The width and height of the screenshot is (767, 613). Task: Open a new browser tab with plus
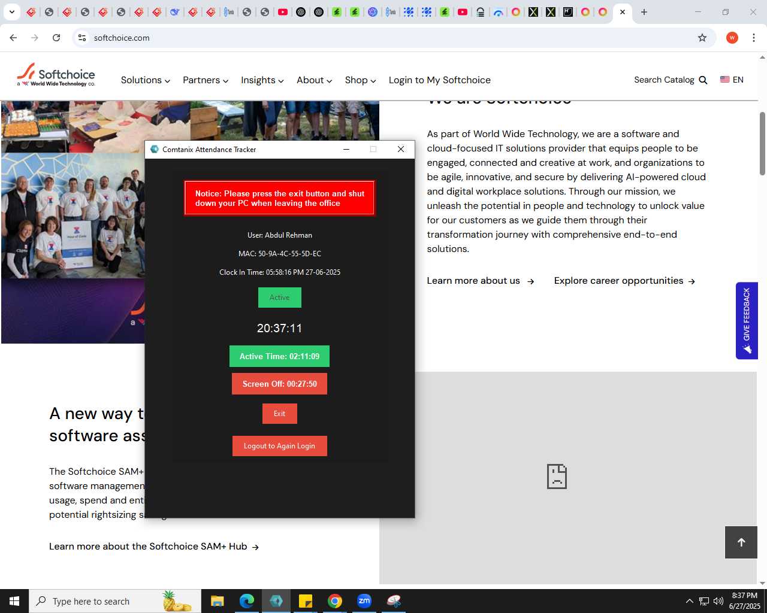[644, 12]
